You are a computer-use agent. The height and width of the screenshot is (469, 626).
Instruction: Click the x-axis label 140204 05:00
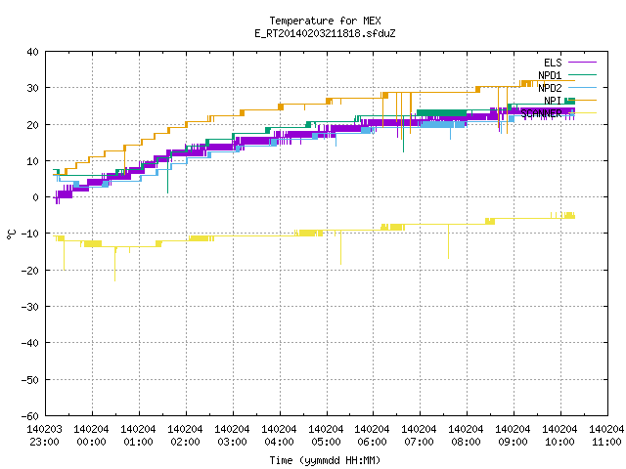(326, 436)
